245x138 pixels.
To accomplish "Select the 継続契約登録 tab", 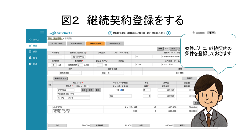I will [96, 44].
